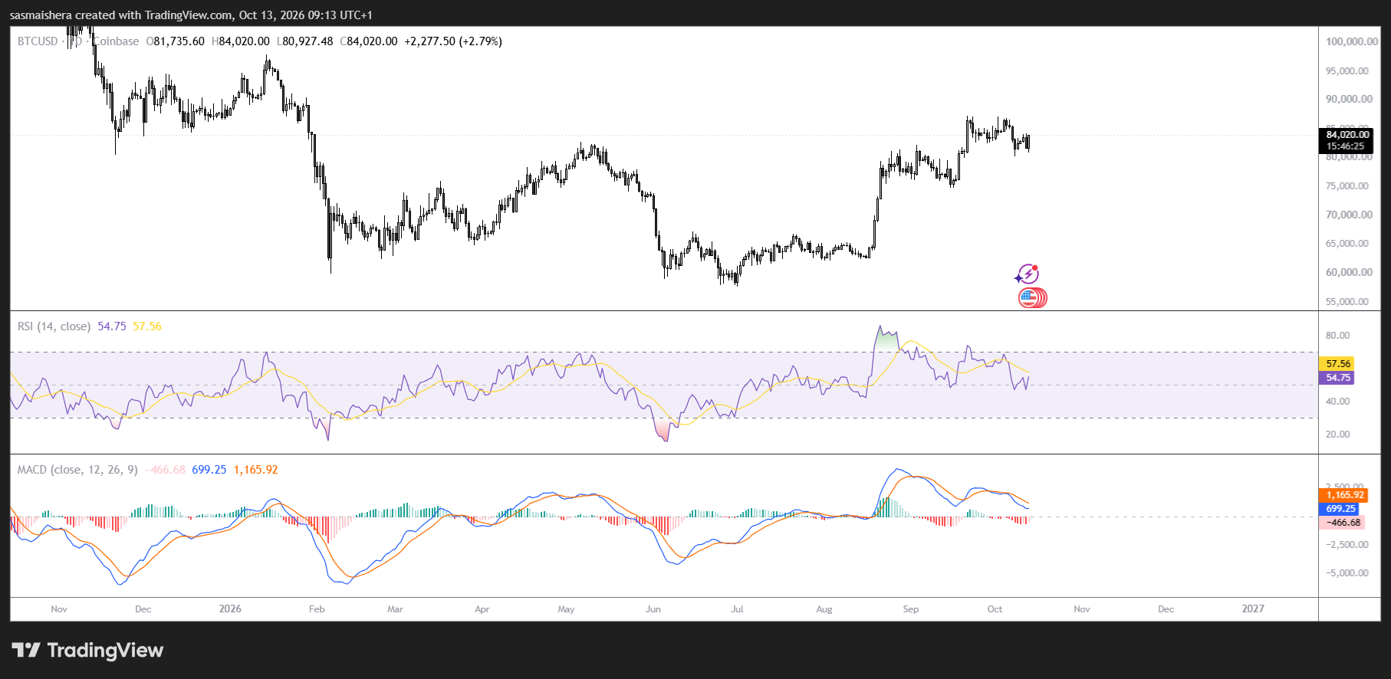Click the 75,000.00 price scale label
This screenshot has height=679, width=1391.
[1347, 186]
